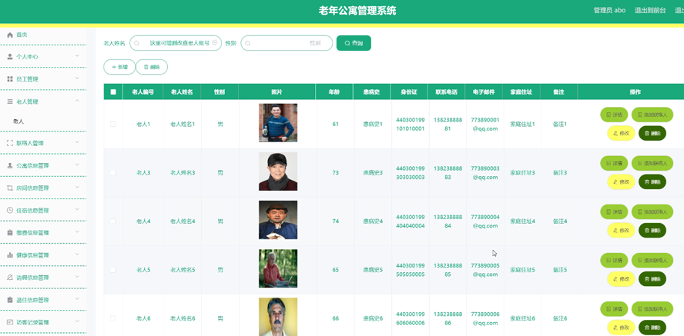Click the muted bell icon beside 请假信息管理

pos(10,278)
